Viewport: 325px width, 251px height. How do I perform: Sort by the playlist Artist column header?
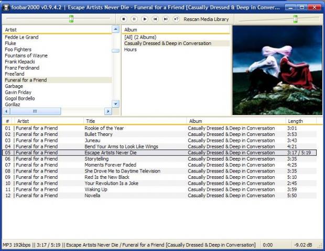pyautogui.click(x=49, y=121)
